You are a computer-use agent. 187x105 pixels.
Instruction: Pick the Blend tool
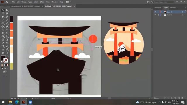(7, 43)
